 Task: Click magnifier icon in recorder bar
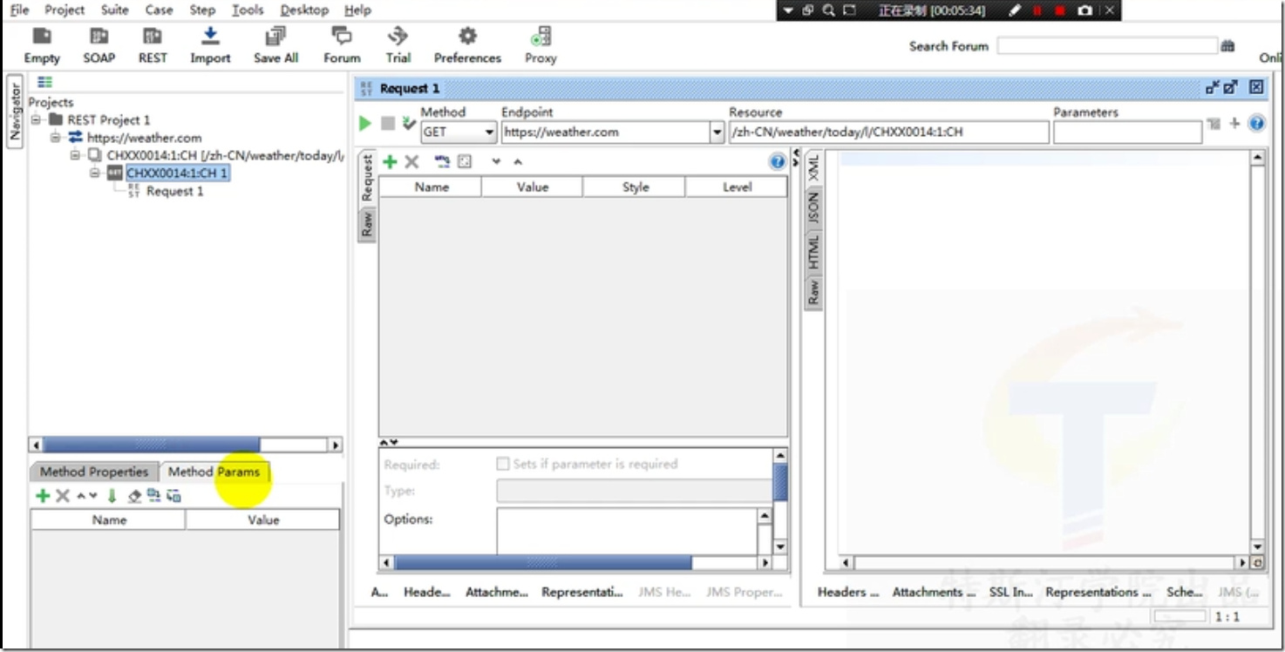(828, 10)
